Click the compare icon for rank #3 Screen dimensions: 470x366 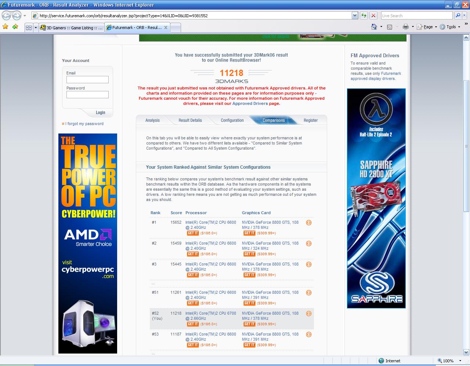coord(309,264)
